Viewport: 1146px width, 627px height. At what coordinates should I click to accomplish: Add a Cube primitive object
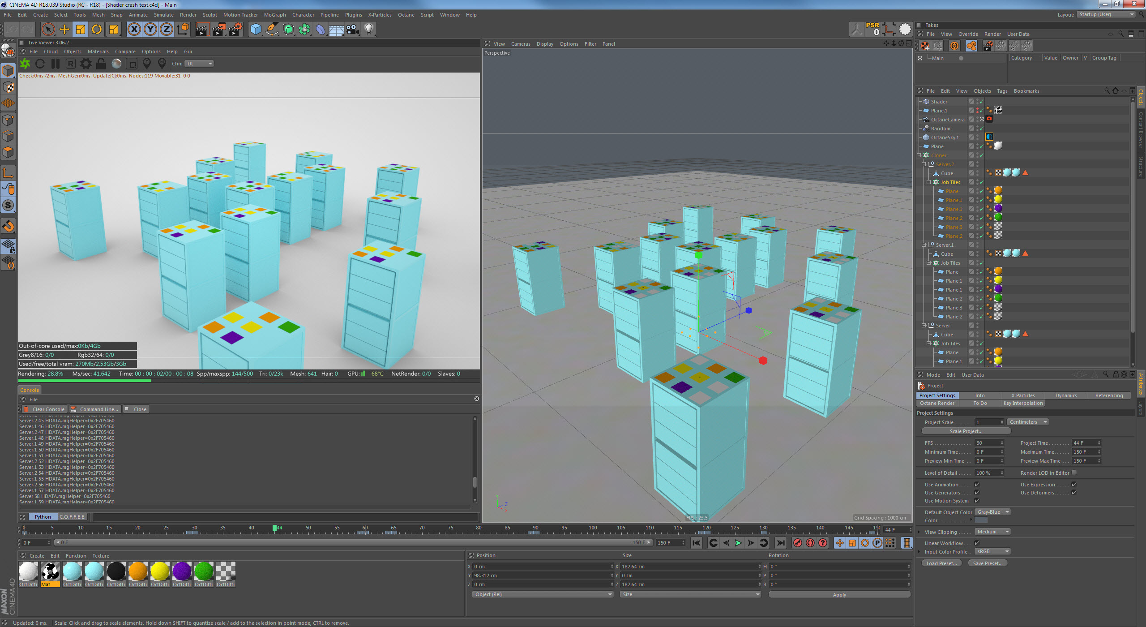[x=256, y=30]
